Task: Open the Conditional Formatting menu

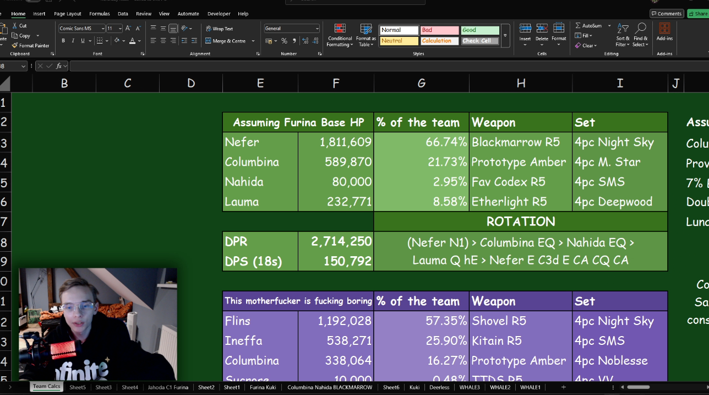Action: coord(340,35)
